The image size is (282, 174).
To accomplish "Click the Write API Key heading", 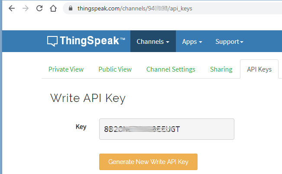I will pyautogui.click(x=88, y=98).
